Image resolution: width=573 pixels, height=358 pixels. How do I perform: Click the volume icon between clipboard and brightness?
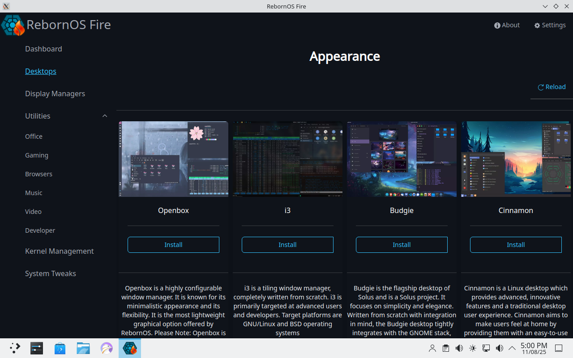pos(459,348)
